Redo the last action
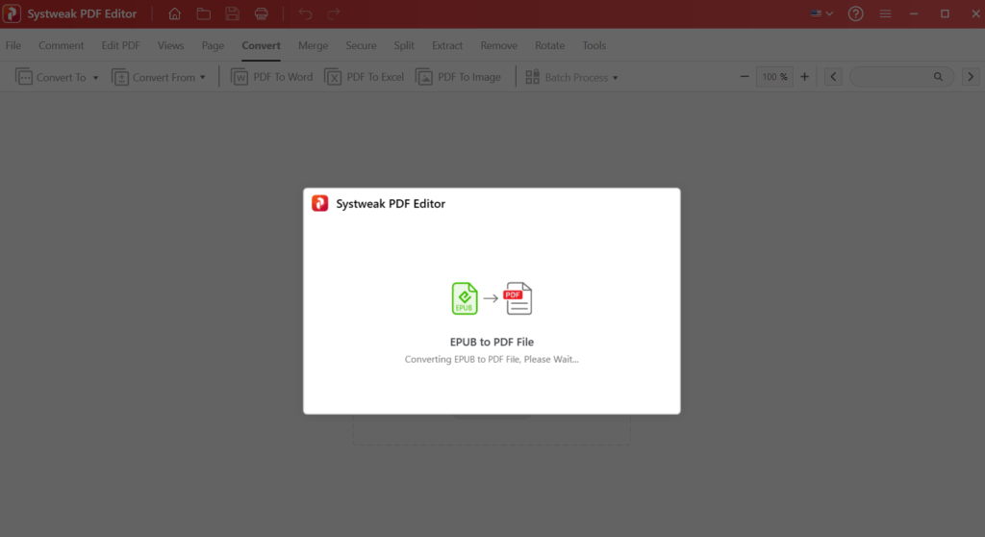The image size is (985, 537). (x=334, y=13)
